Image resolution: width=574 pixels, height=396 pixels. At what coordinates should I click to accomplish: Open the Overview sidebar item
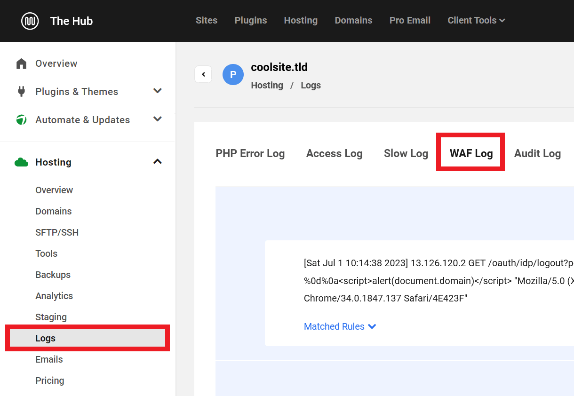point(56,63)
